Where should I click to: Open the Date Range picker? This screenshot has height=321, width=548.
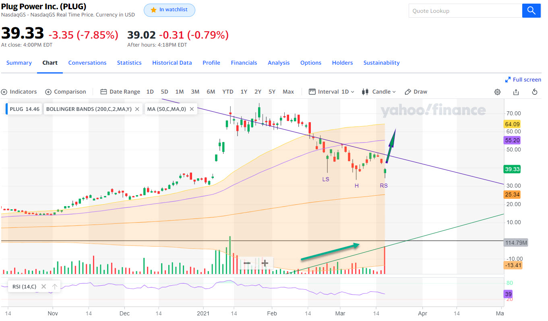pyautogui.click(x=120, y=92)
